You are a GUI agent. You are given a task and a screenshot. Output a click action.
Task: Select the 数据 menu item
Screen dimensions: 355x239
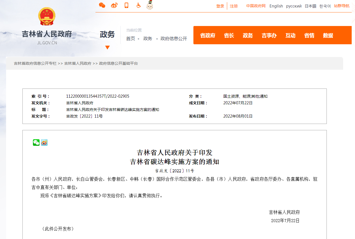pyautogui.click(x=328, y=35)
